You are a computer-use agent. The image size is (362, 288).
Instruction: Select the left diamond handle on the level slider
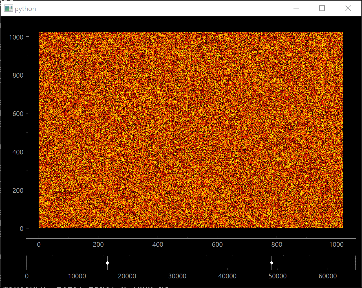[x=107, y=263]
